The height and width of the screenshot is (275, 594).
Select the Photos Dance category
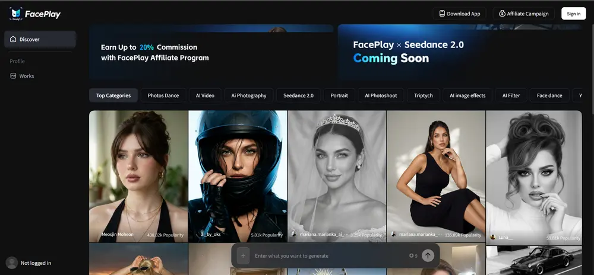pos(163,95)
